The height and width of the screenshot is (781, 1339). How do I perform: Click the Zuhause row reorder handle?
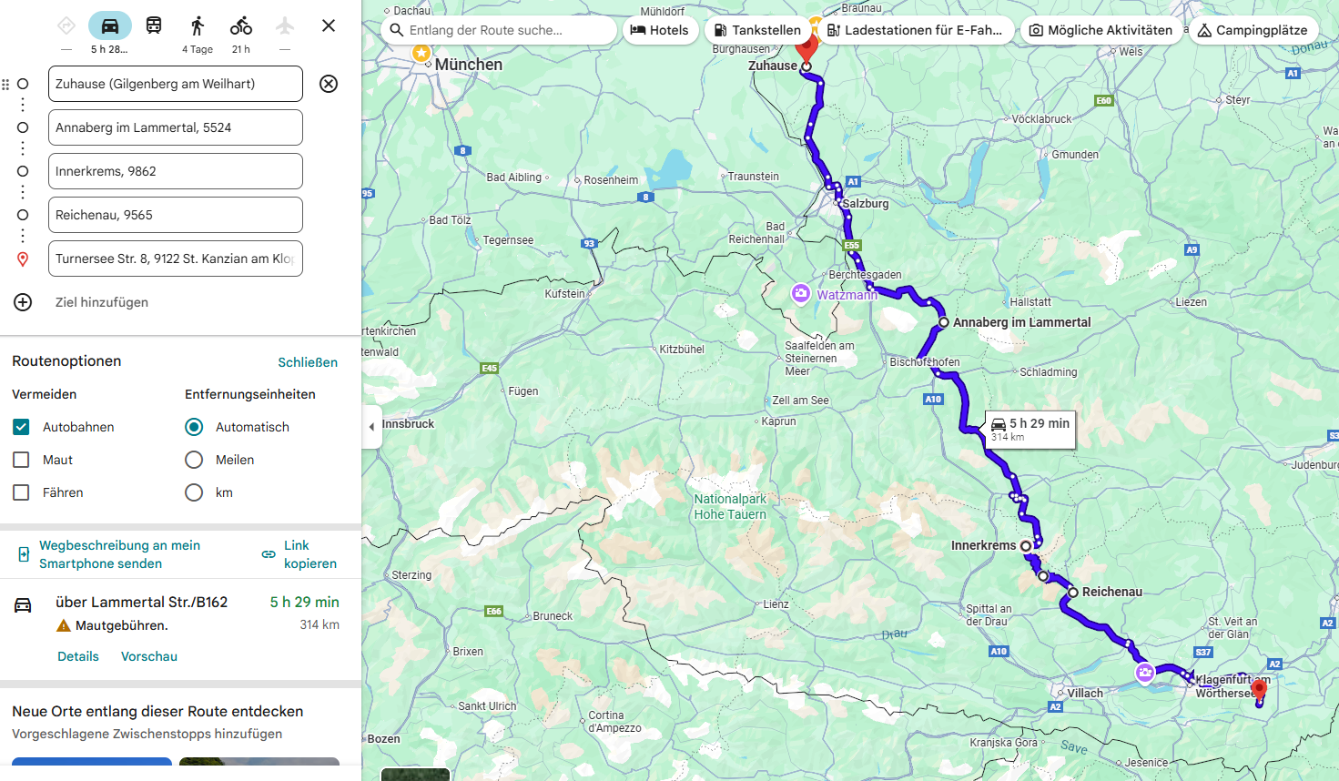click(5, 84)
